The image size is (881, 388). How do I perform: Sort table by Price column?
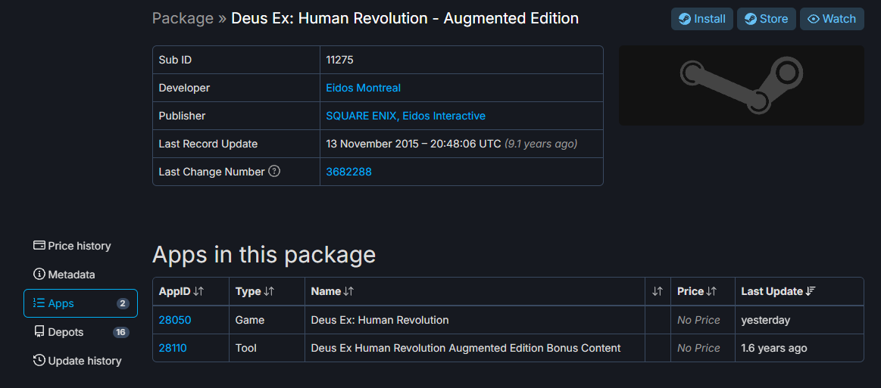pyautogui.click(x=697, y=291)
